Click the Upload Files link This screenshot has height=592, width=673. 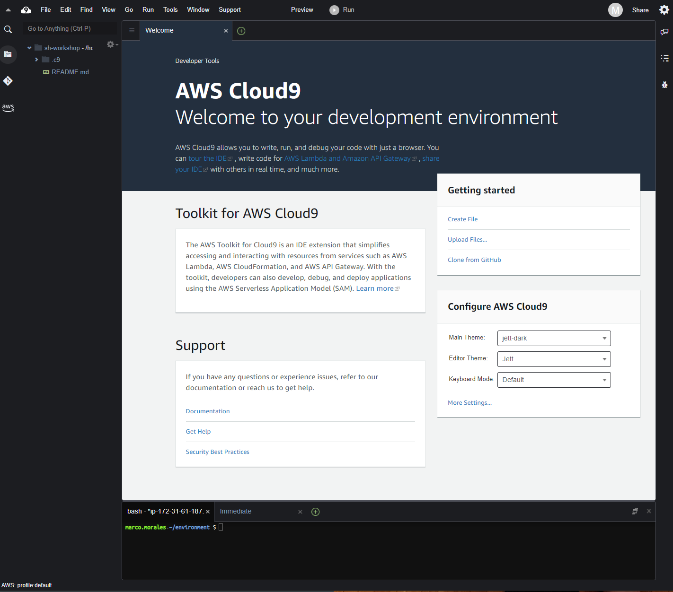coord(467,240)
